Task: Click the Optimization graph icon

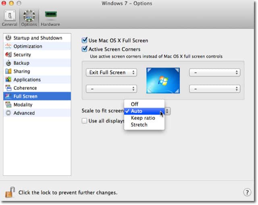Action: 8,46
